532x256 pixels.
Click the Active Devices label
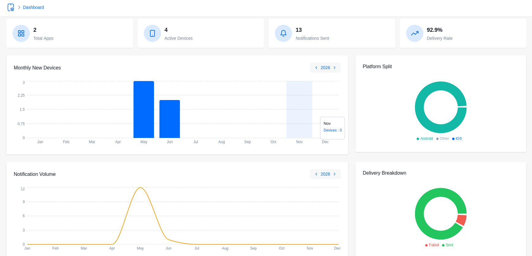[x=178, y=38]
